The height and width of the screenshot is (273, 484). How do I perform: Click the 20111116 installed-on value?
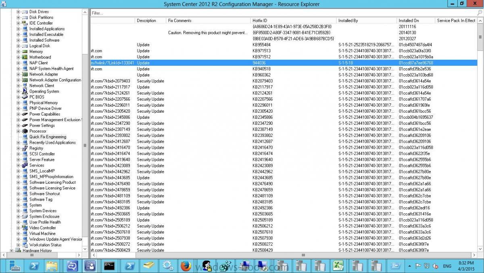pos(407,27)
